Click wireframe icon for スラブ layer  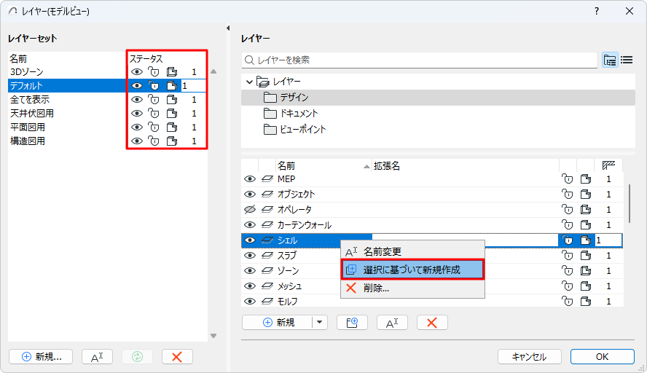[586, 256]
